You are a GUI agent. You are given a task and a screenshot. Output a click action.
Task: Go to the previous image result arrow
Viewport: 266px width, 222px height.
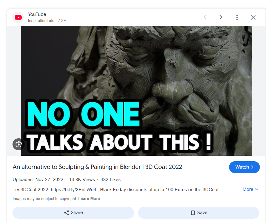[205, 17]
